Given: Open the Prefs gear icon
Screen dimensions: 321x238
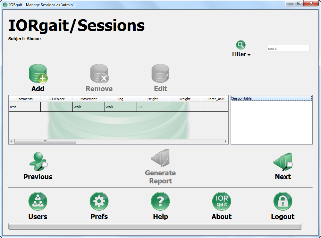Looking at the screenshot, I should click(99, 201).
